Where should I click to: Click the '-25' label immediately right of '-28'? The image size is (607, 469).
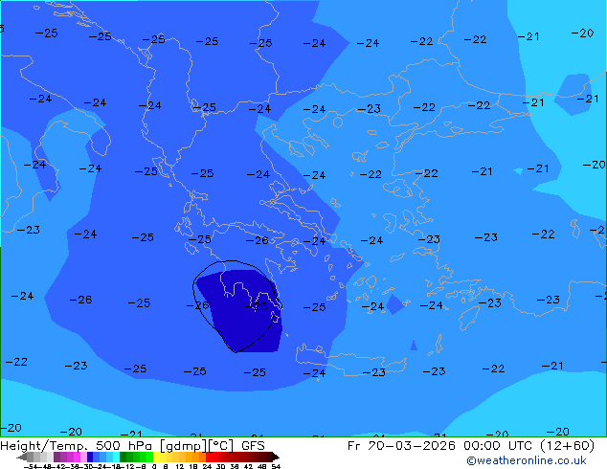click(314, 307)
